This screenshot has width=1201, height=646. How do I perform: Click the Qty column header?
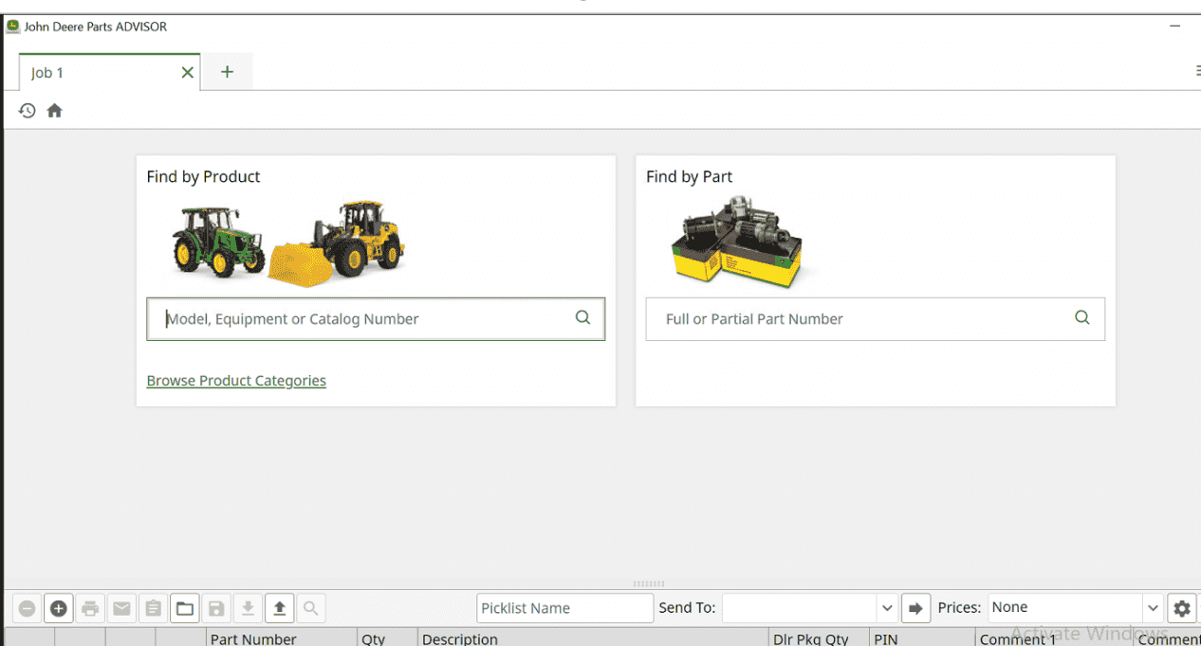pyautogui.click(x=387, y=637)
